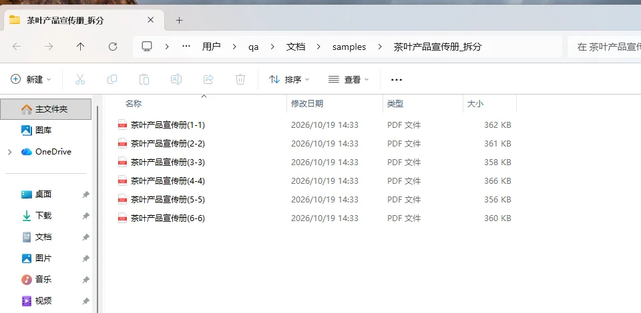Expand chevron after qa in path

point(272,47)
